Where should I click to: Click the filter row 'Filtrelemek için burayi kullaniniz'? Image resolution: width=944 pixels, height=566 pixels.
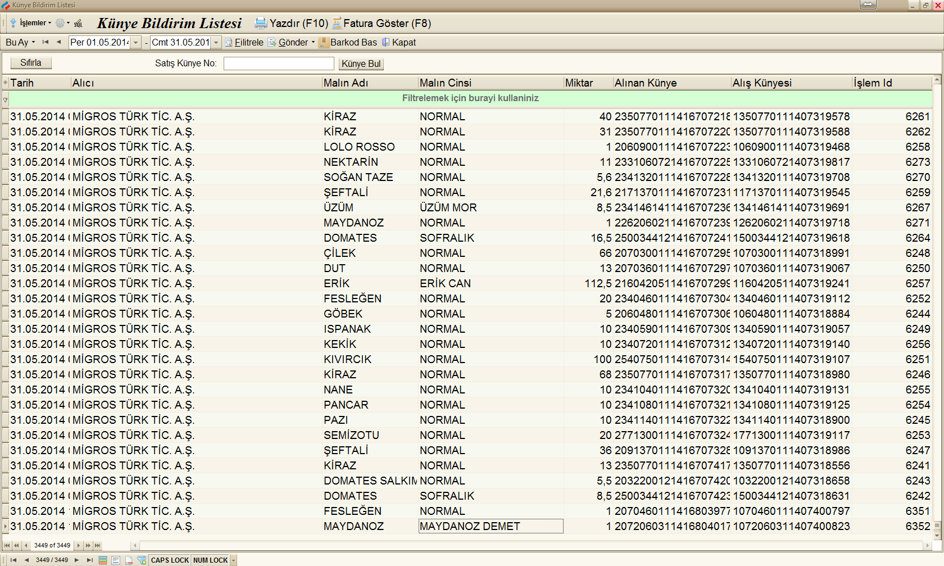click(470, 98)
